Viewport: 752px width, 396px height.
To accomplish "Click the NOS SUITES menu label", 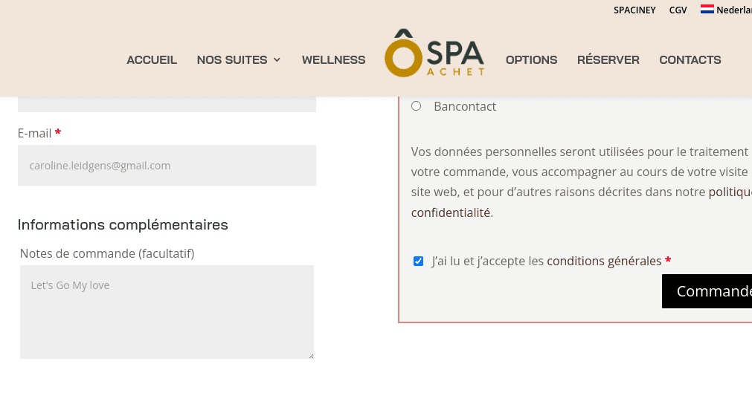I will tap(232, 60).
